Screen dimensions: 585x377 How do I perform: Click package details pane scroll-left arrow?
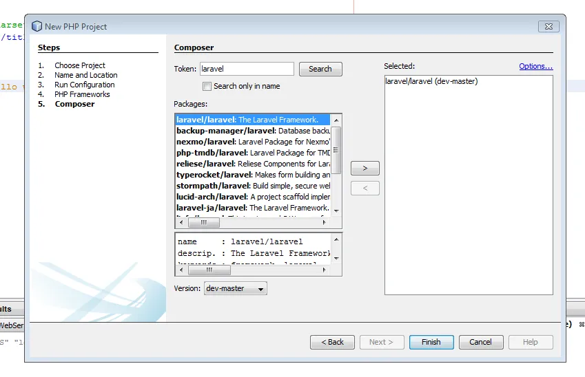click(x=181, y=270)
